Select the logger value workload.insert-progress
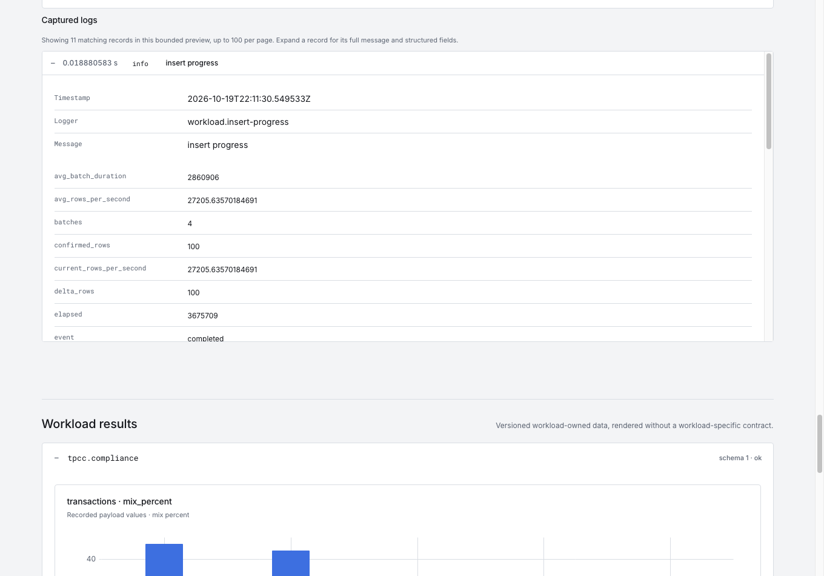 pyautogui.click(x=238, y=122)
